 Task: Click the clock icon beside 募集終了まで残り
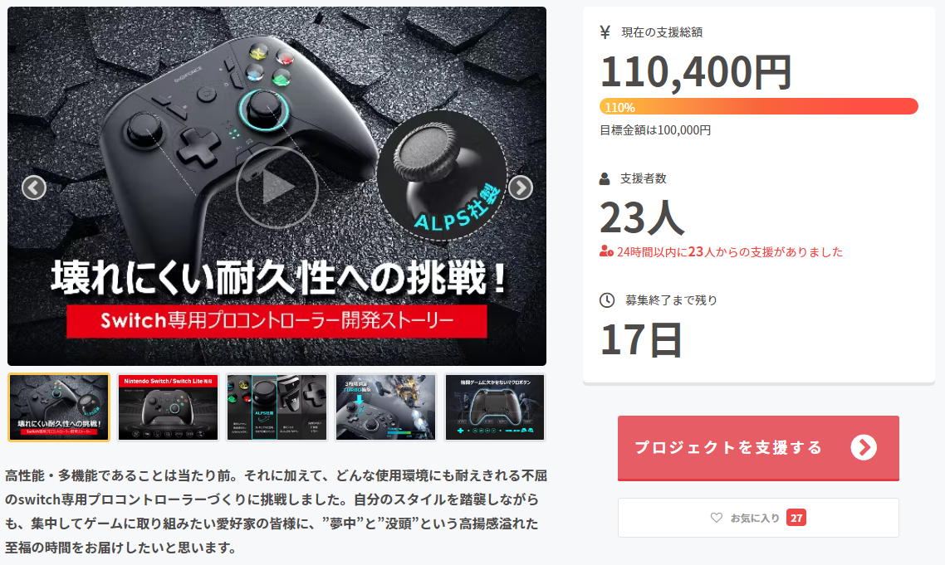pyautogui.click(x=606, y=300)
